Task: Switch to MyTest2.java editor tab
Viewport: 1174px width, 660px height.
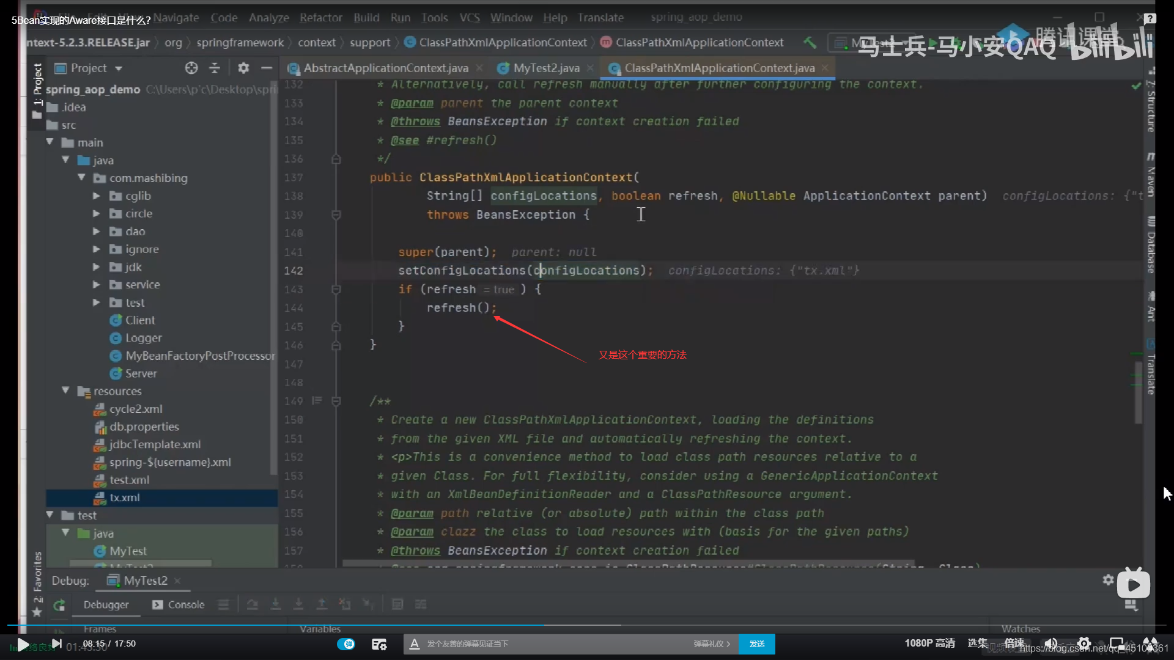Action: [x=546, y=68]
